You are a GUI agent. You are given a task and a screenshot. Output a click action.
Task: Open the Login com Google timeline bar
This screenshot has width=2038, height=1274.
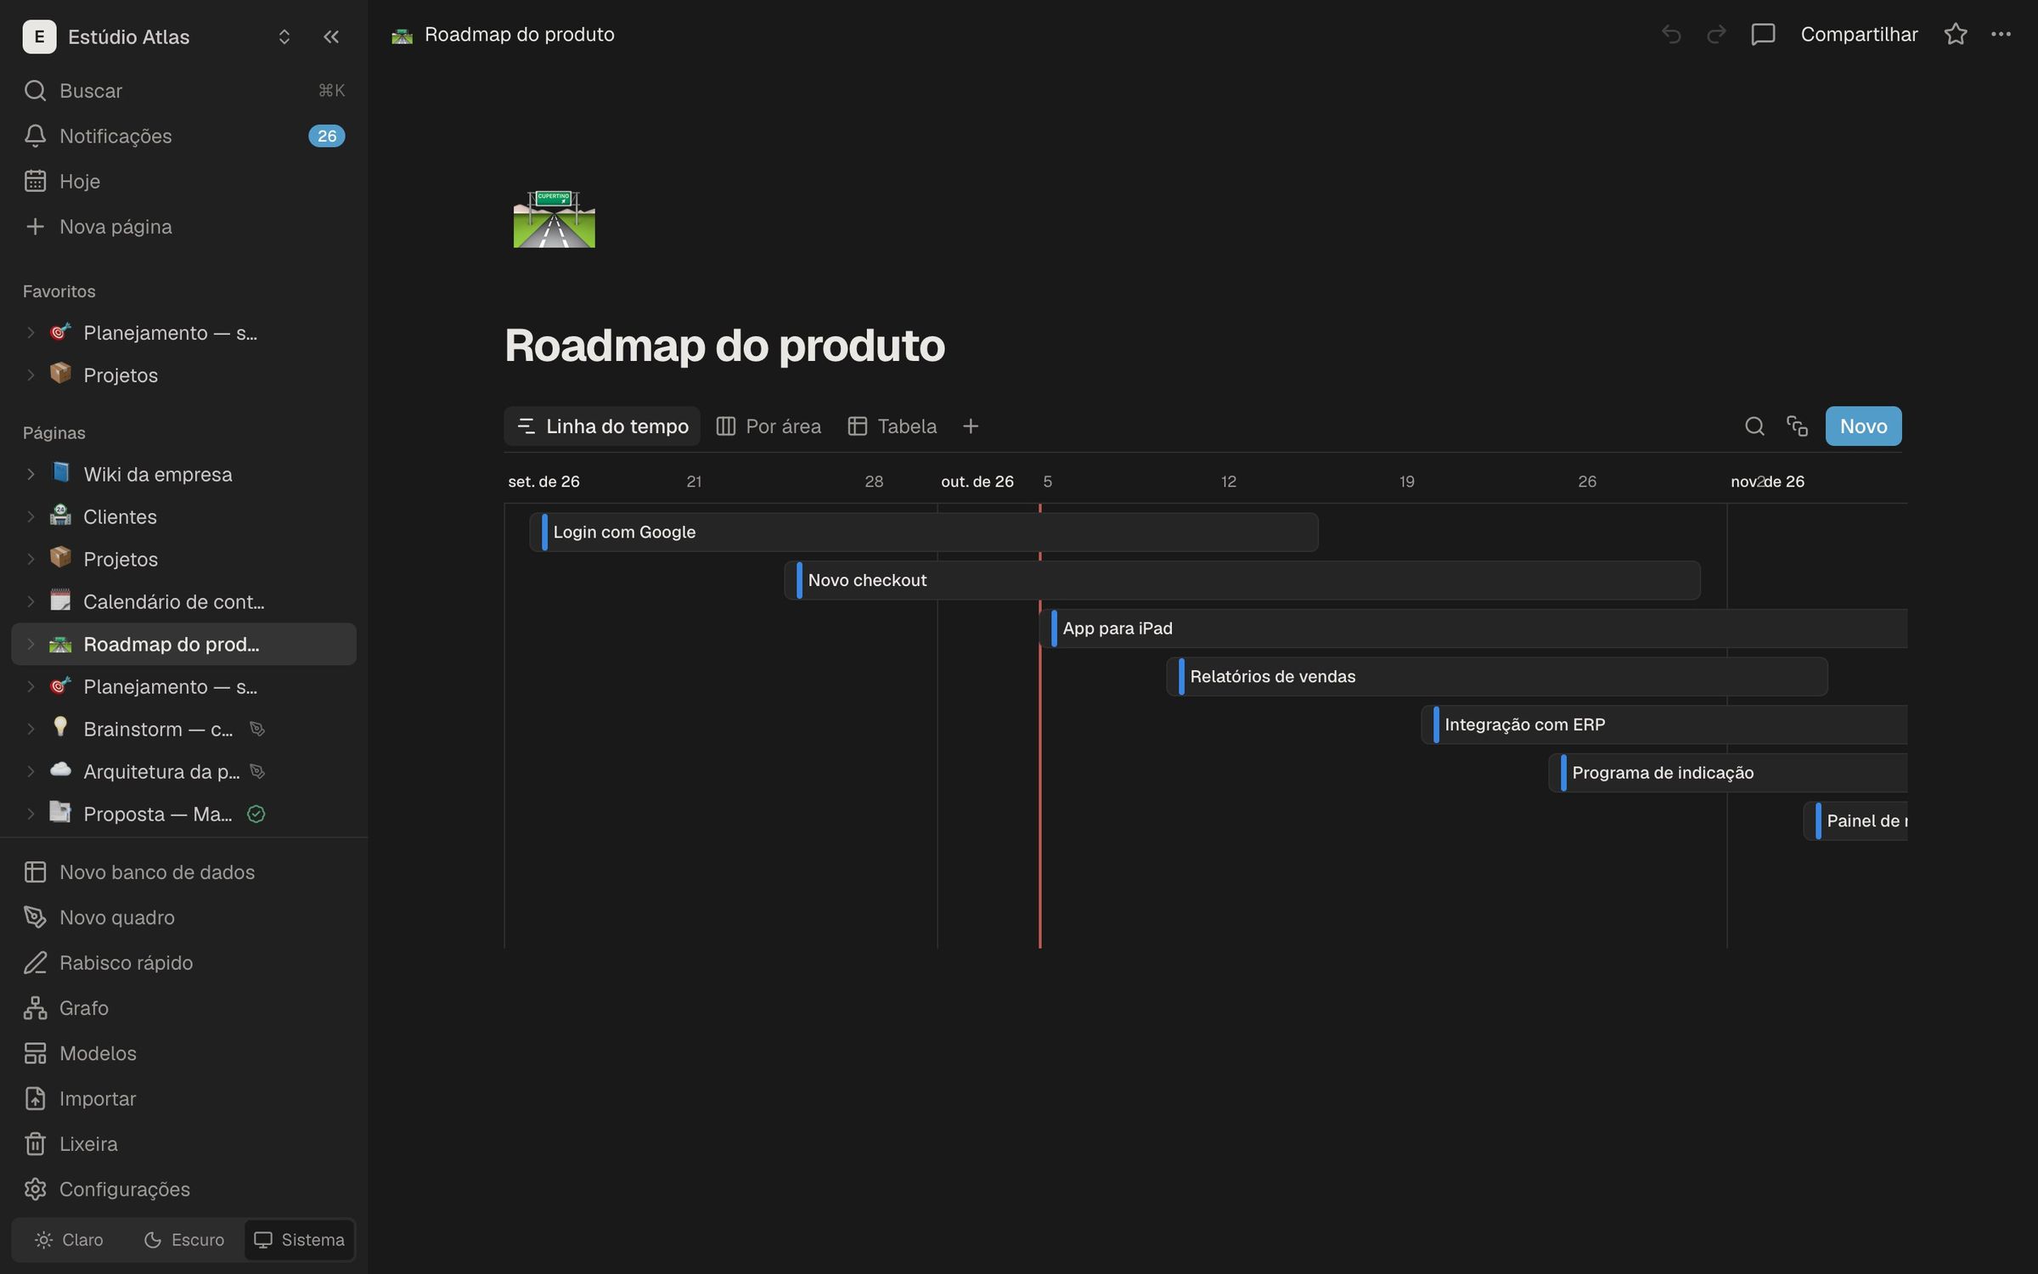[x=924, y=533]
